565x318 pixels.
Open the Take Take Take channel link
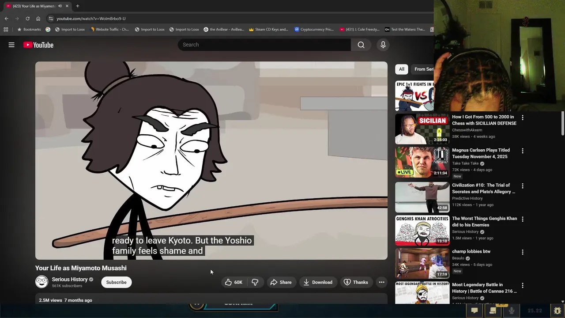465,163
